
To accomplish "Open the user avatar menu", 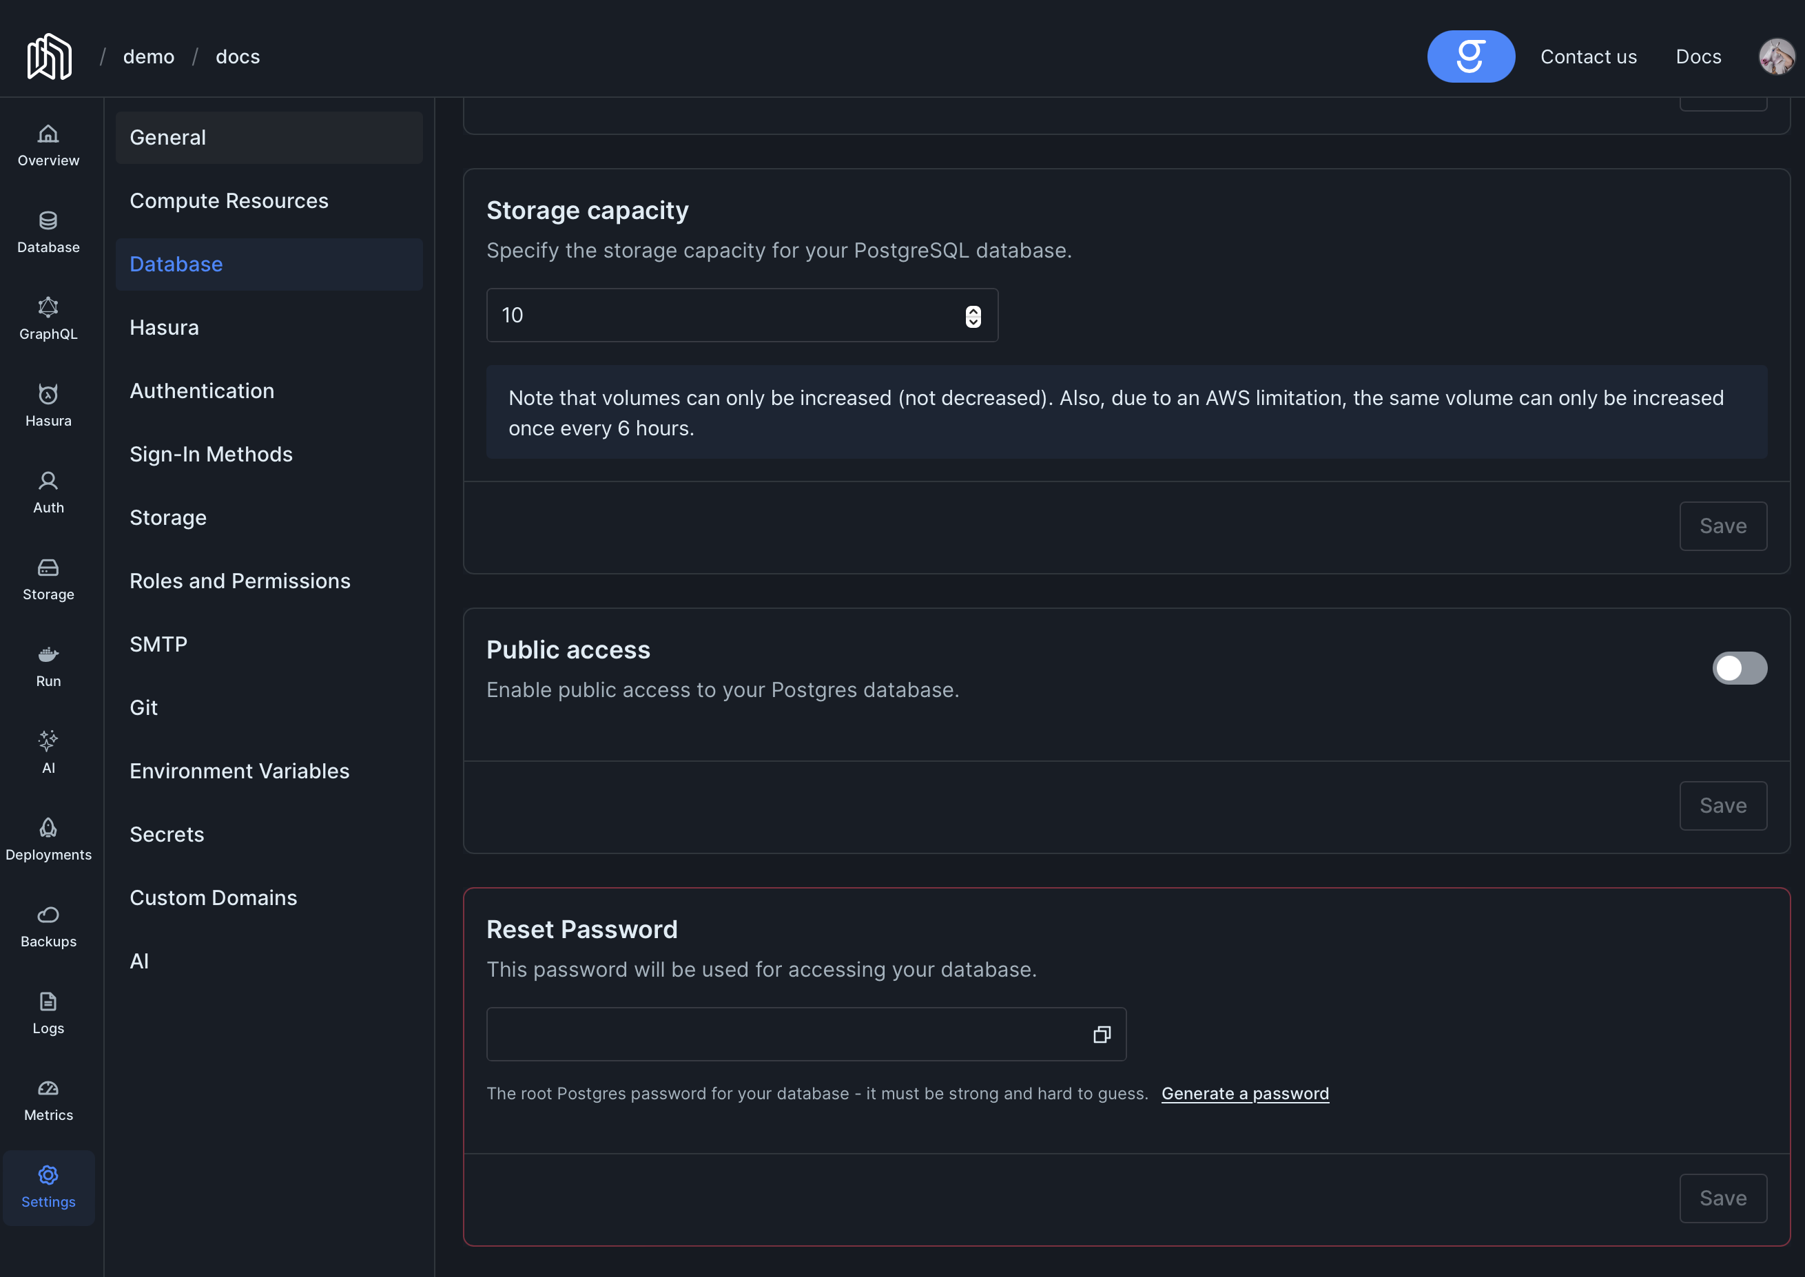I will pyautogui.click(x=1776, y=56).
